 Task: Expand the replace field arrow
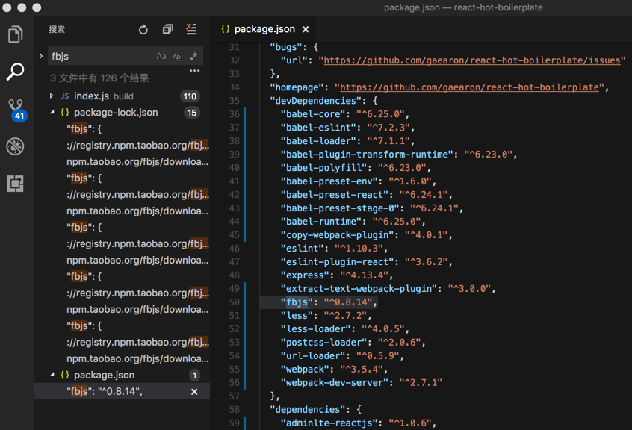click(41, 57)
